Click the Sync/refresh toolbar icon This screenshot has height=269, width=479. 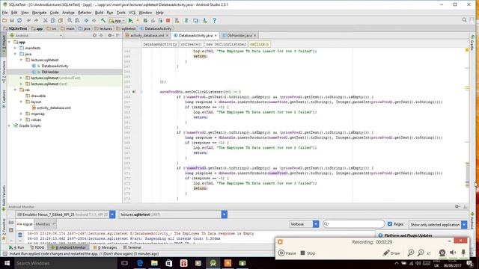[x=19, y=20]
